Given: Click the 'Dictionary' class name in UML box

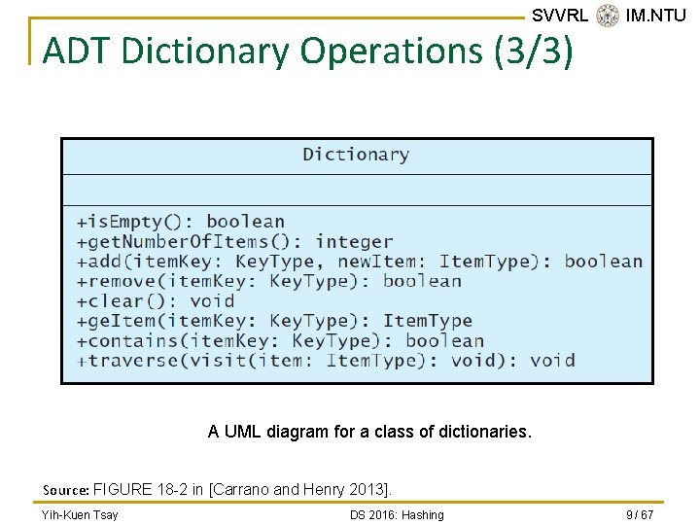Looking at the screenshot, I should (356, 155).
